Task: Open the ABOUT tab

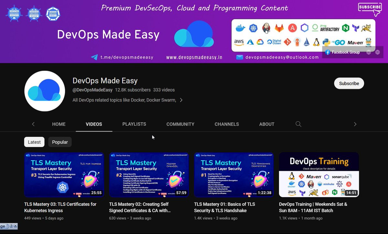Action: click(267, 124)
